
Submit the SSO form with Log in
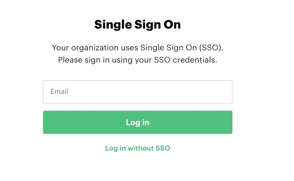[x=138, y=122]
